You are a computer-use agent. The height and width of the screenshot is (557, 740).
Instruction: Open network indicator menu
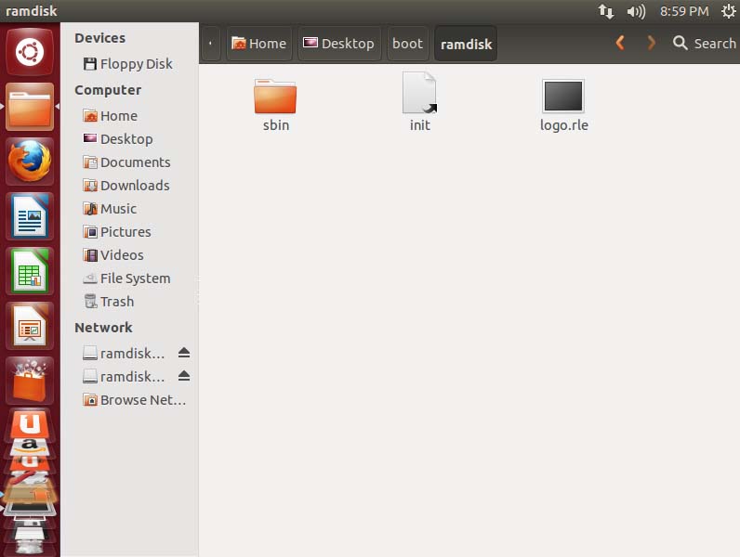606,11
